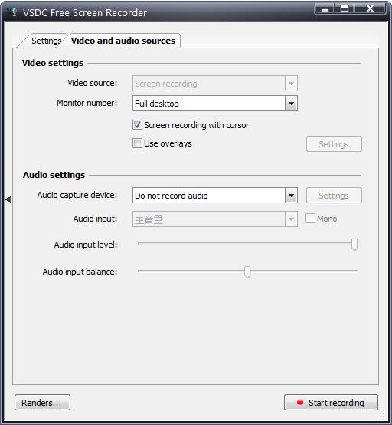Select the Video and audio sources tab
Screen dimensions: 392x425
coord(123,41)
